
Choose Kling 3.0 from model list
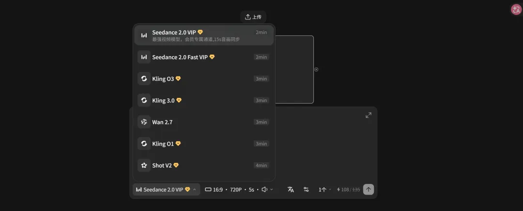coord(204,100)
